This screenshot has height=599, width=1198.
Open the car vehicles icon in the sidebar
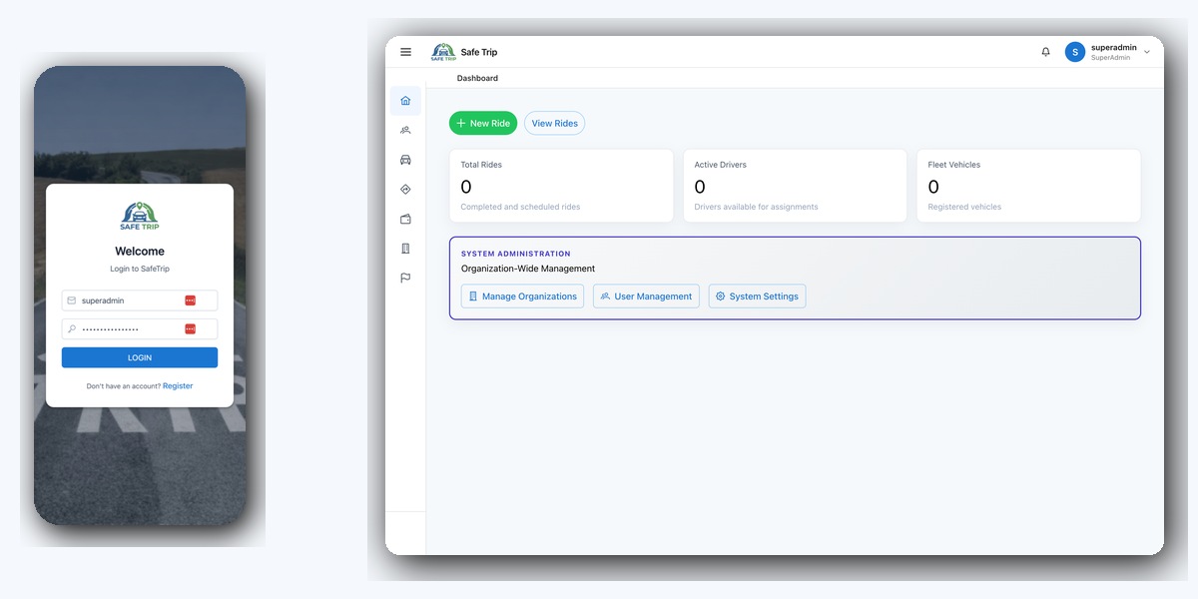tap(405, 160)
